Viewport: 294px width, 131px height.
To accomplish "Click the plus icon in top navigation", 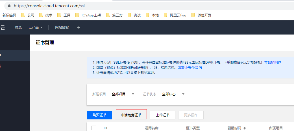I will tap(79, 27).
